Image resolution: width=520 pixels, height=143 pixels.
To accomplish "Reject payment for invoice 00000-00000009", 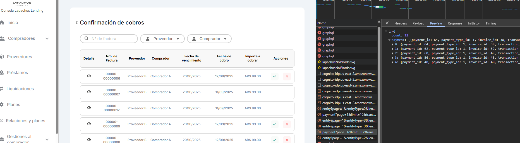I will point(287,124).
